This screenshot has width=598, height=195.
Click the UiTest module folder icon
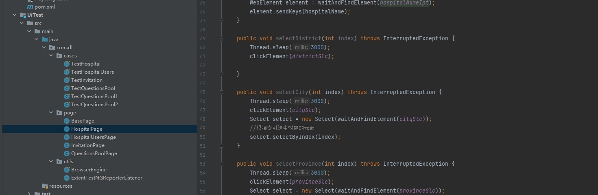[x=23, y=15]
